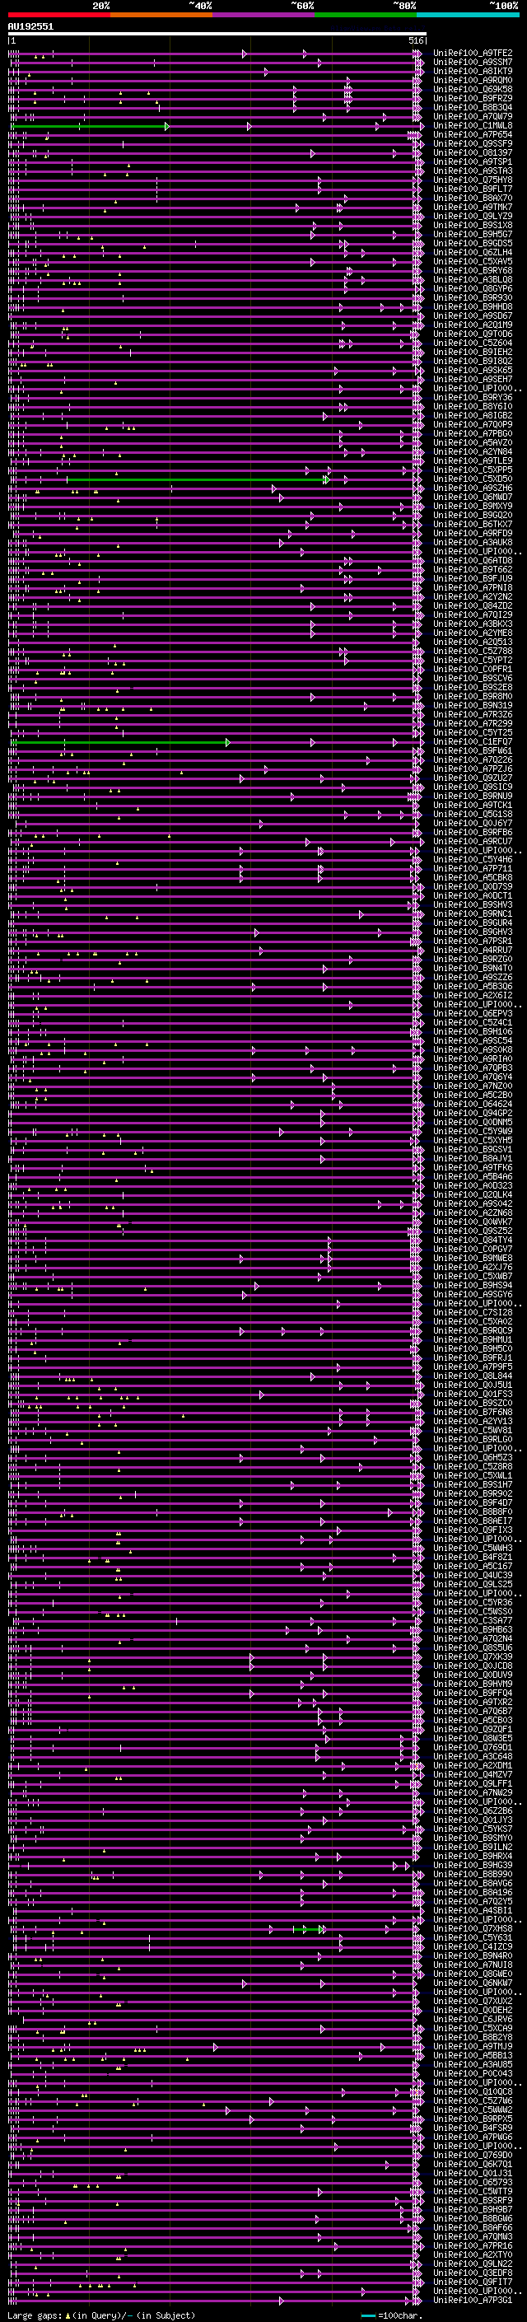Select hit label UniRef100_B9HHD8
527x2322 pixels.
[x=473, y=306]
